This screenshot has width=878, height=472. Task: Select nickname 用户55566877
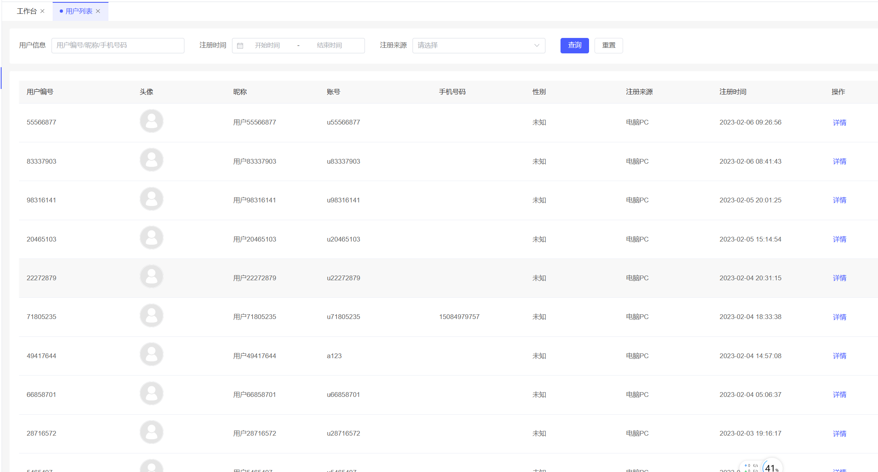point(255,122)
